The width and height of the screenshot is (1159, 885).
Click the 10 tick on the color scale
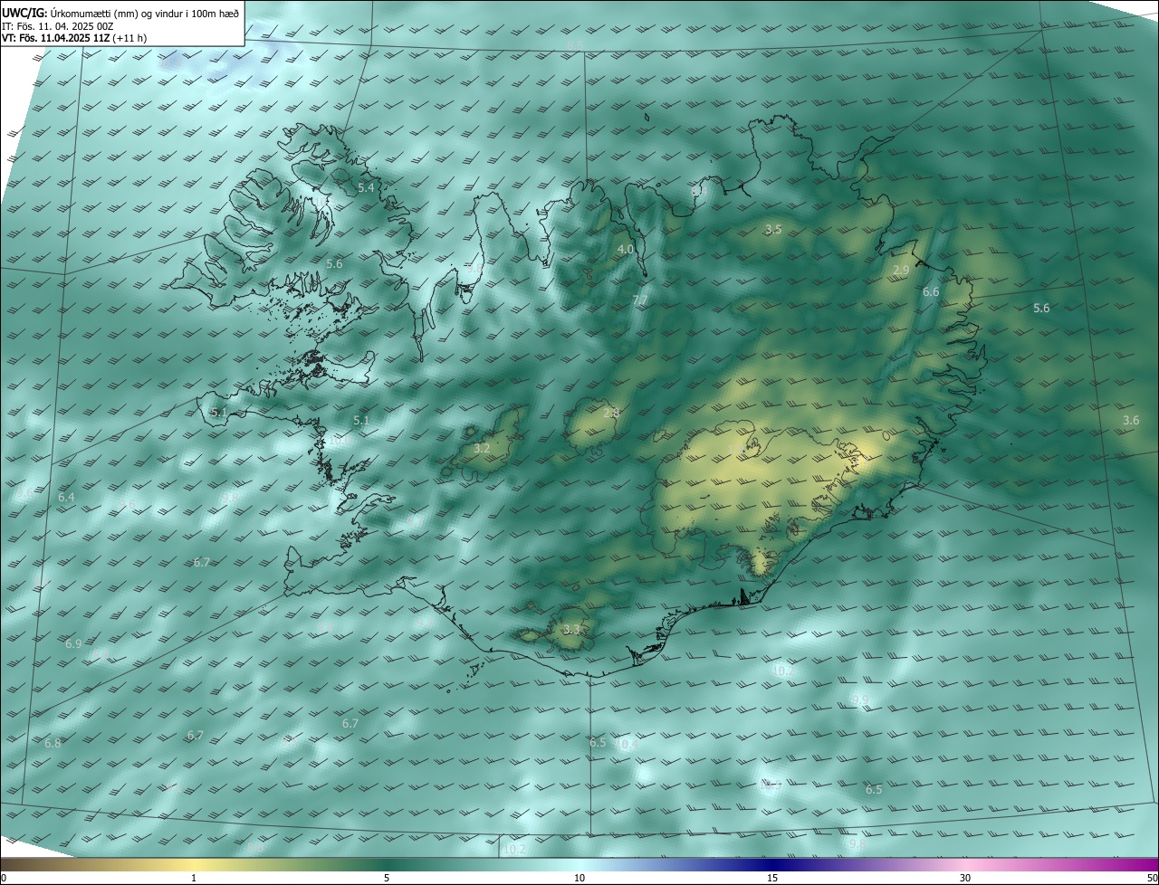tap(579, 878)
